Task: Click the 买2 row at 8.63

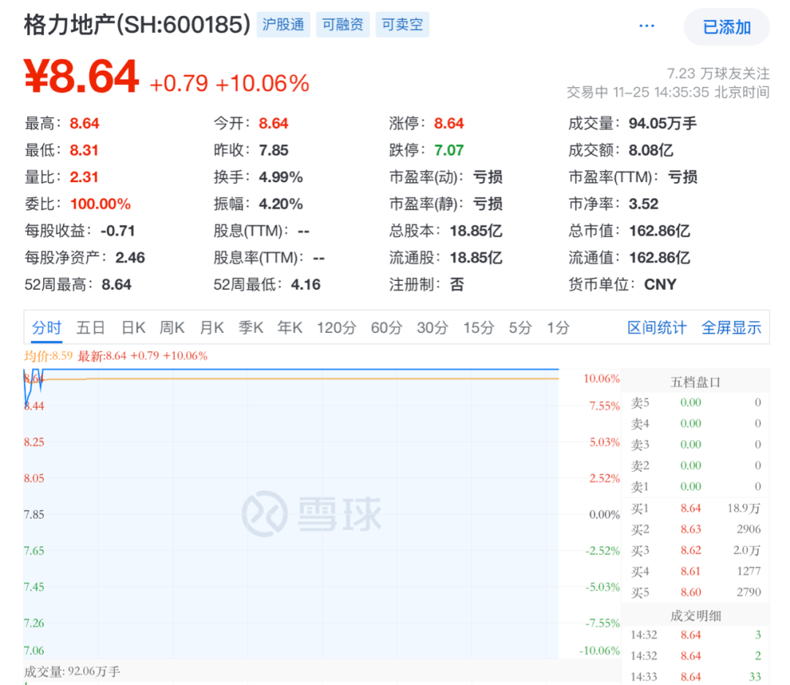Action: [696, 529]
